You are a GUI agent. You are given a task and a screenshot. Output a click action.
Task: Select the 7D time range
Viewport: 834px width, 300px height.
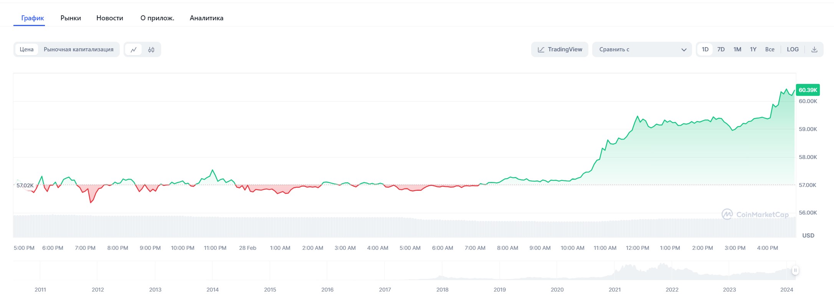coord(721,49)
